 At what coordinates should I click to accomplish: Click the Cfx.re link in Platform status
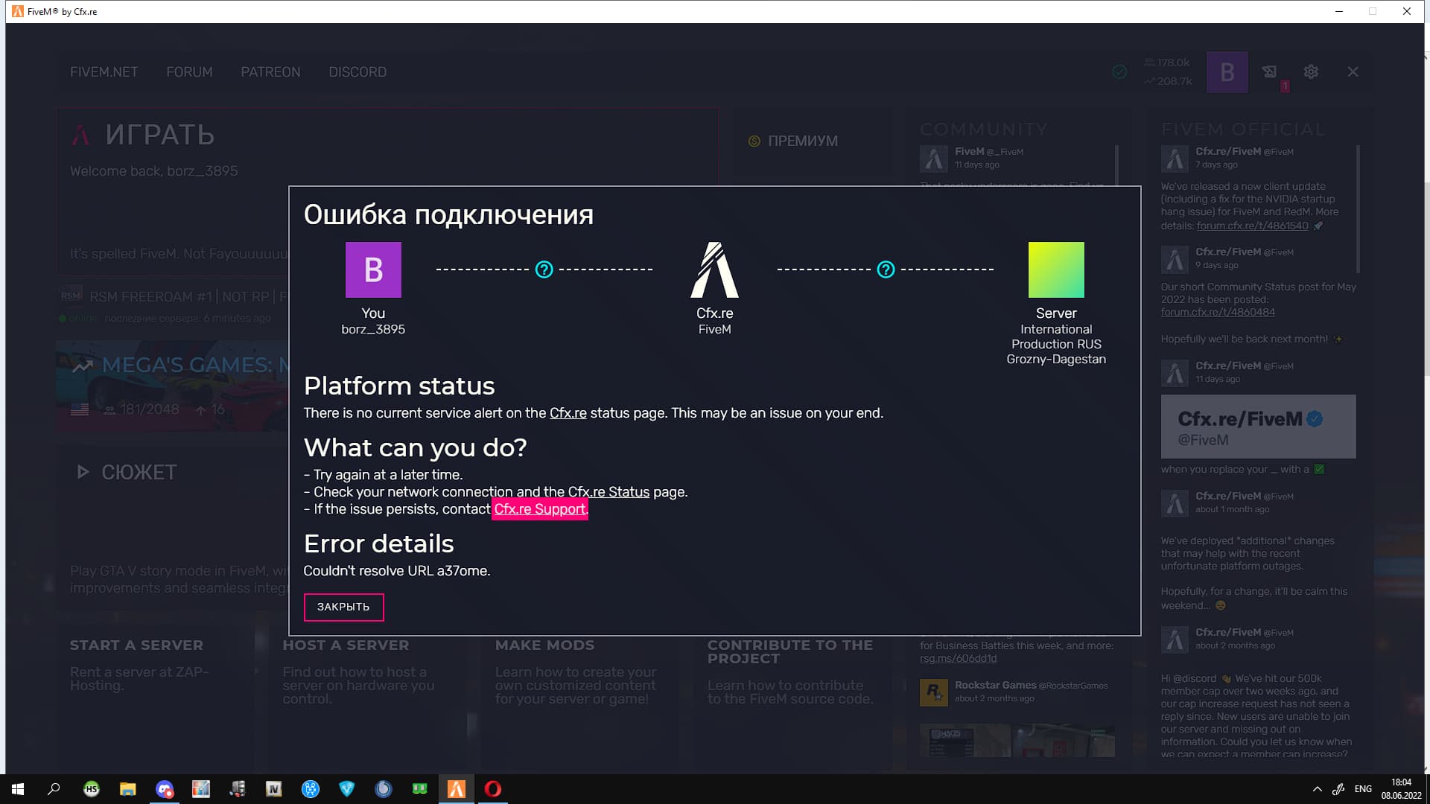[x=568, y=413]
